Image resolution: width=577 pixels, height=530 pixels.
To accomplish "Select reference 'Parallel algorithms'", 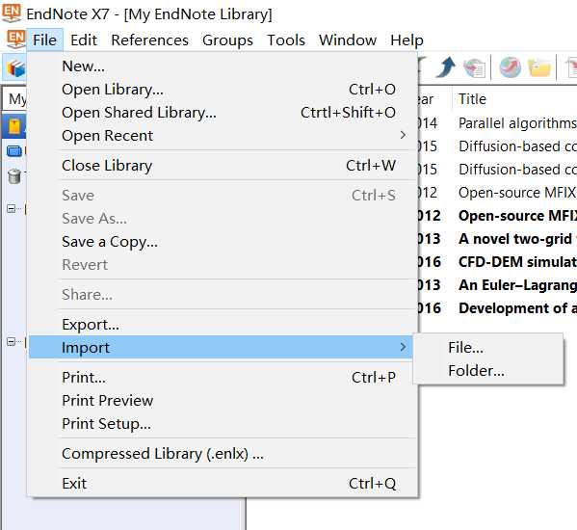I will 517,123.
